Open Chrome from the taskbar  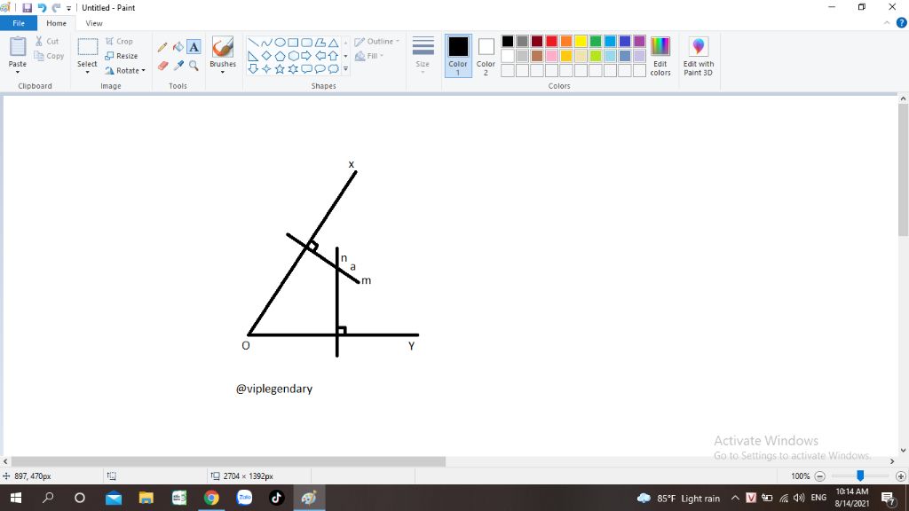pos(211,498)
